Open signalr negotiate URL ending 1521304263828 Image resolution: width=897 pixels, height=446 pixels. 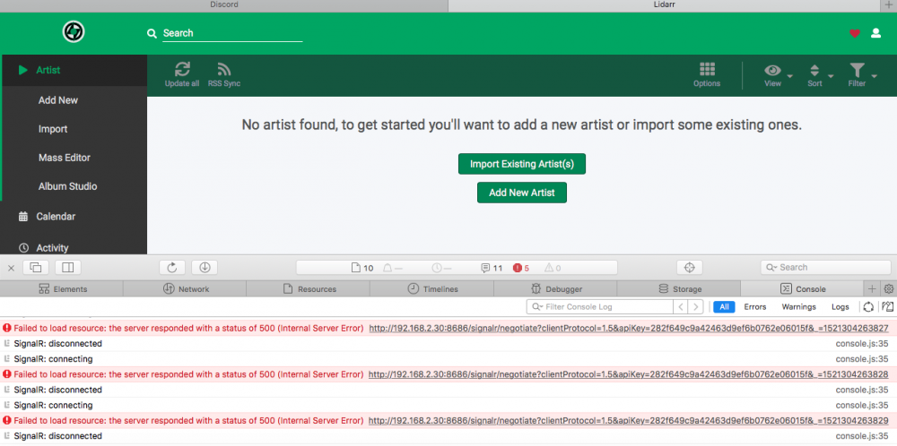[x=629, y=374]
